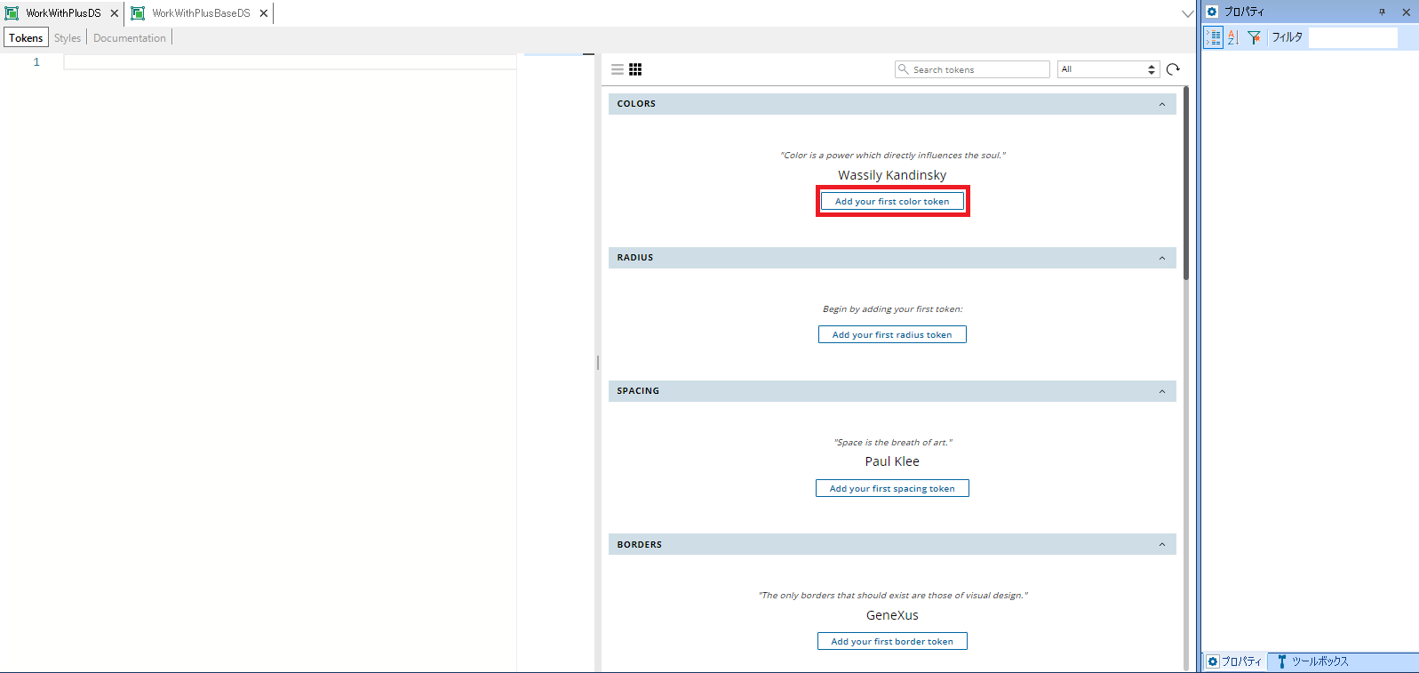The width and height of the screenshot is (1419, 673).
Task: Click the refresh tokens icon
Action: tap(1173, 69)
